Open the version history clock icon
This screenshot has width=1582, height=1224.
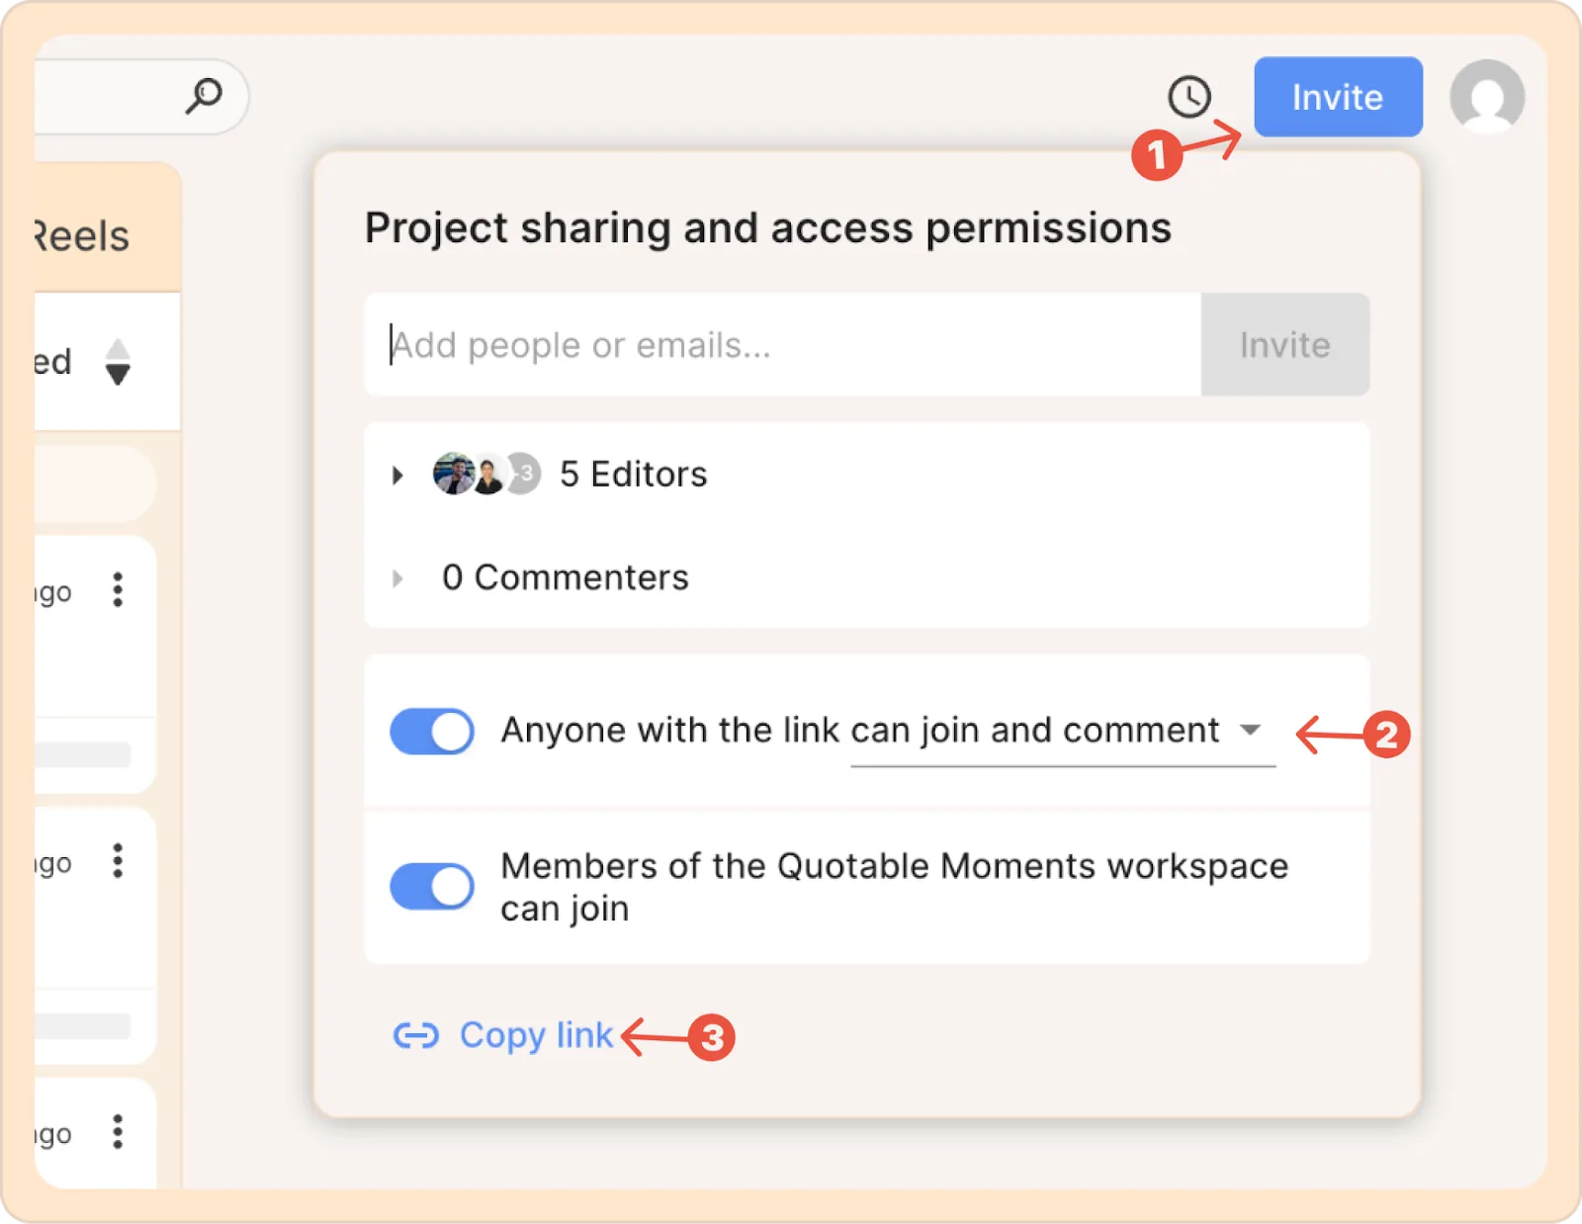pos(1188,97)
